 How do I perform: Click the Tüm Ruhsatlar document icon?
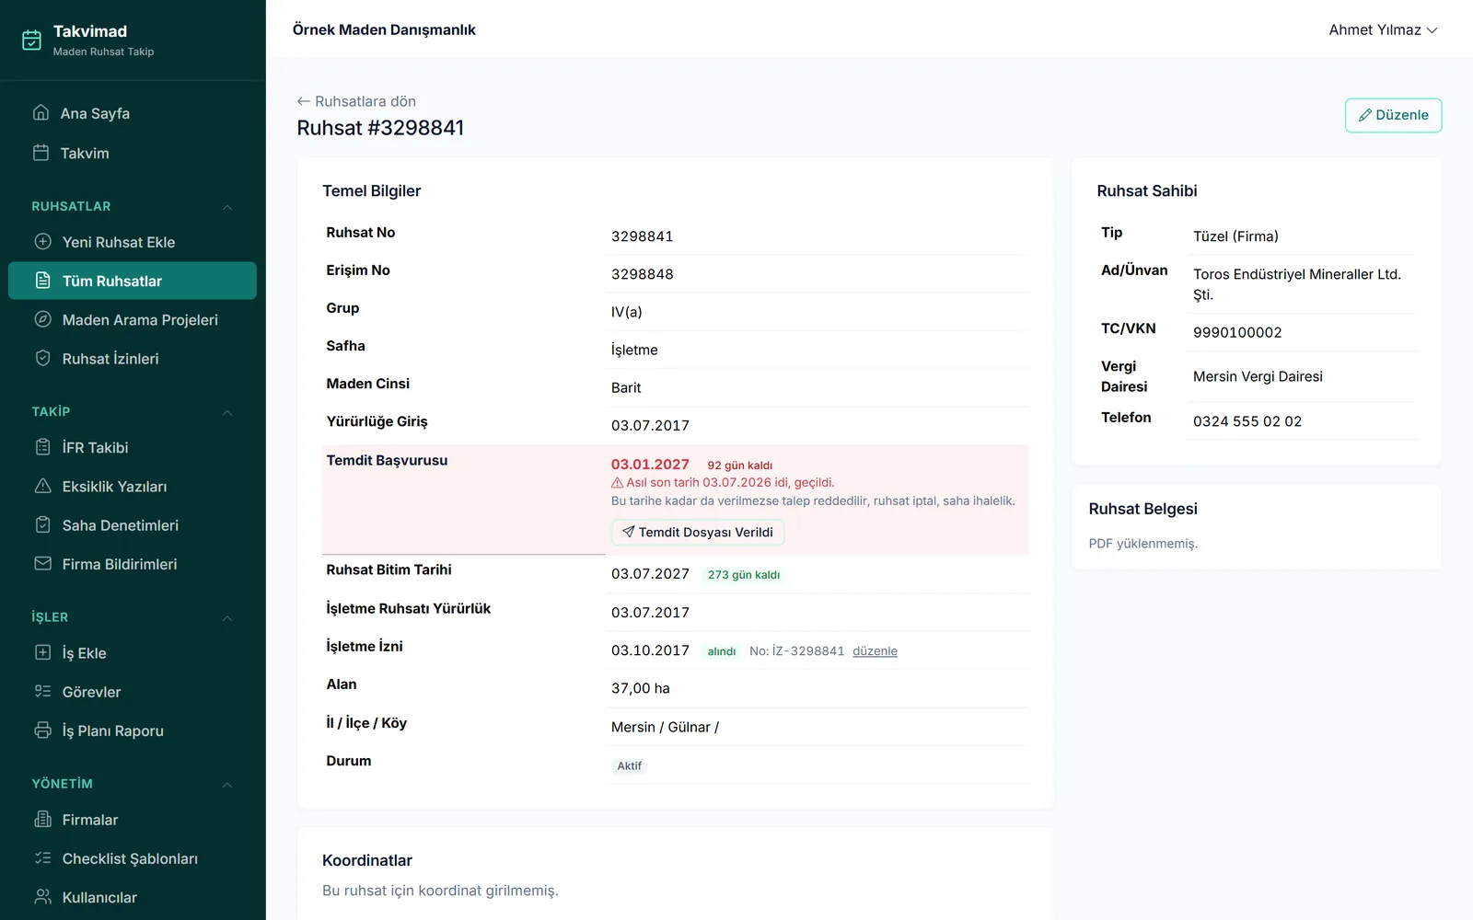pyautogui.click(x=42, y=281)
